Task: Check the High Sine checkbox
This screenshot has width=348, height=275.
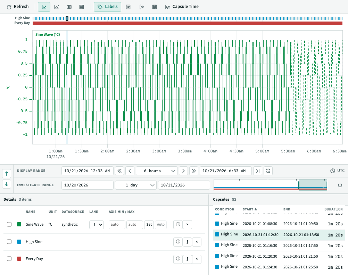Action: point(9,241)
